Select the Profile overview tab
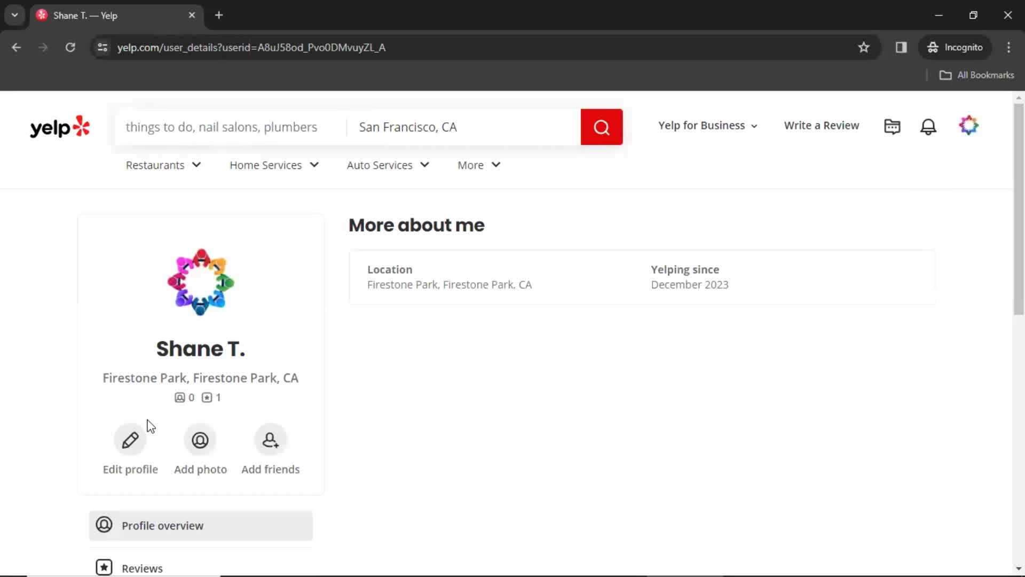This screenshot has height=577, width=1025. point(201,526)
